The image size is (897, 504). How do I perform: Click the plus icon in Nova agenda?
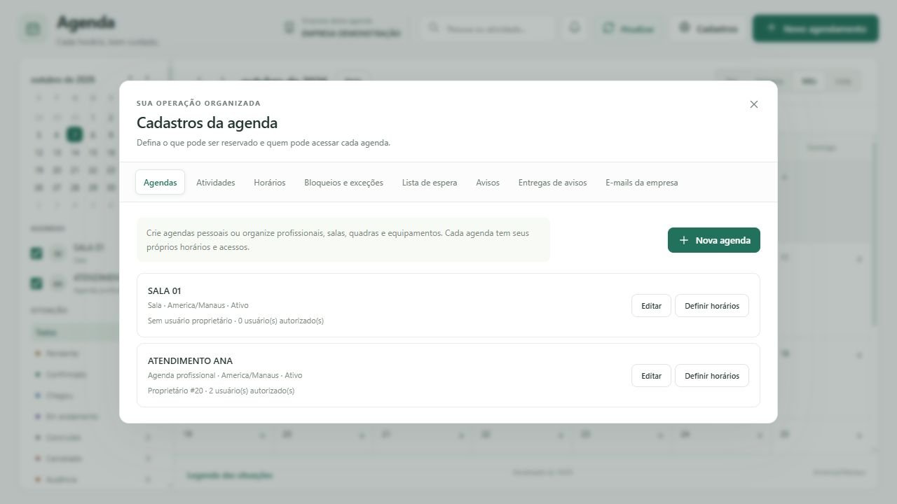point(684,240)
